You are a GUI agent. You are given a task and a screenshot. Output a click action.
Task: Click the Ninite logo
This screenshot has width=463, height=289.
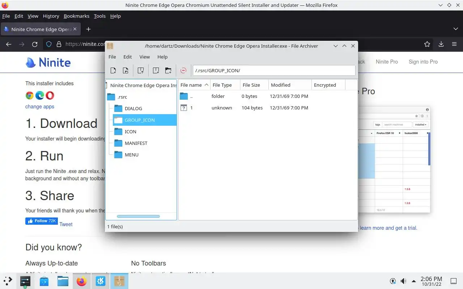[48, 62]
